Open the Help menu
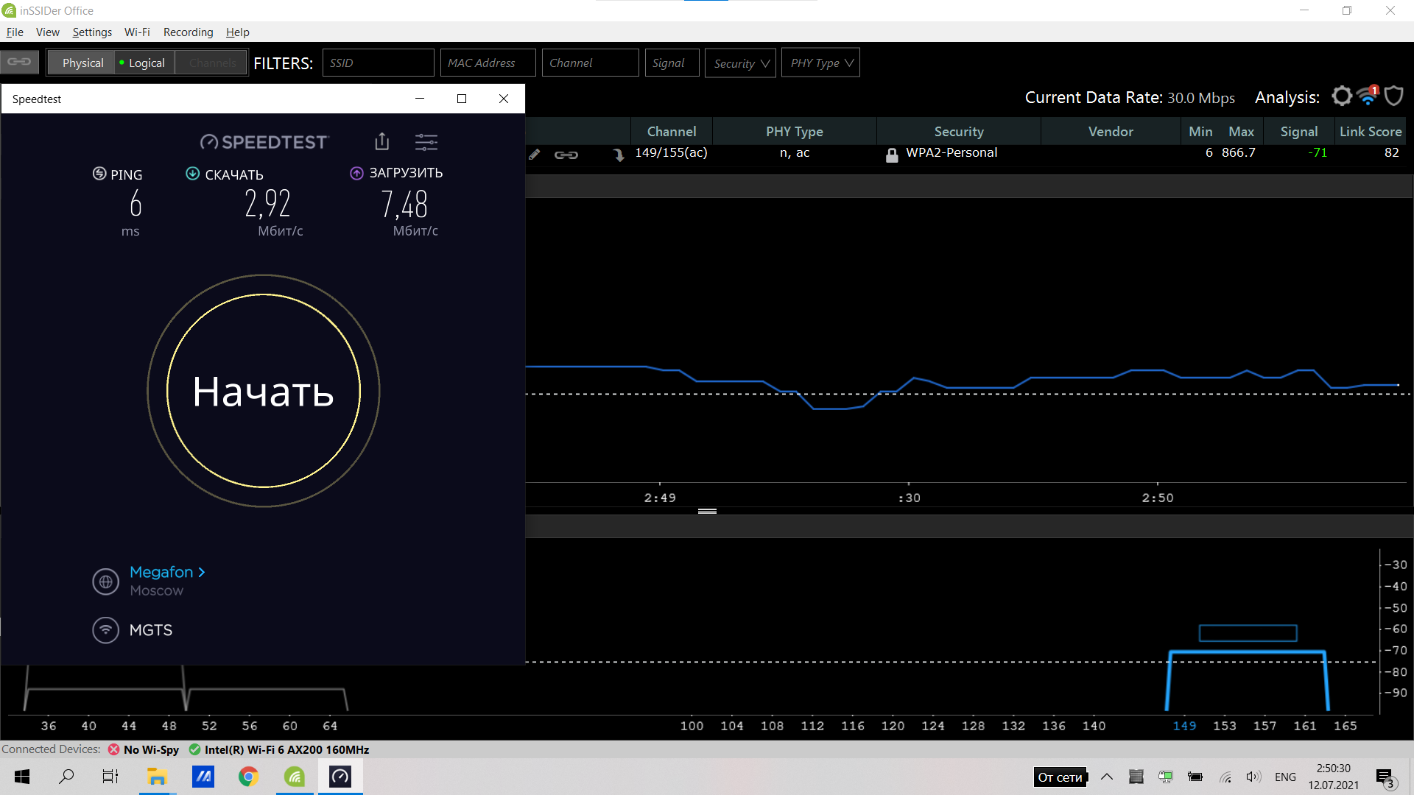The height and width of the screenshot is (795, 1414). point(237,32)
